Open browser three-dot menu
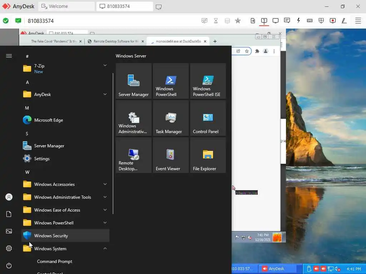Image resolution: width=366 pixels, height=274 pixels. click(x=274, y=51)
